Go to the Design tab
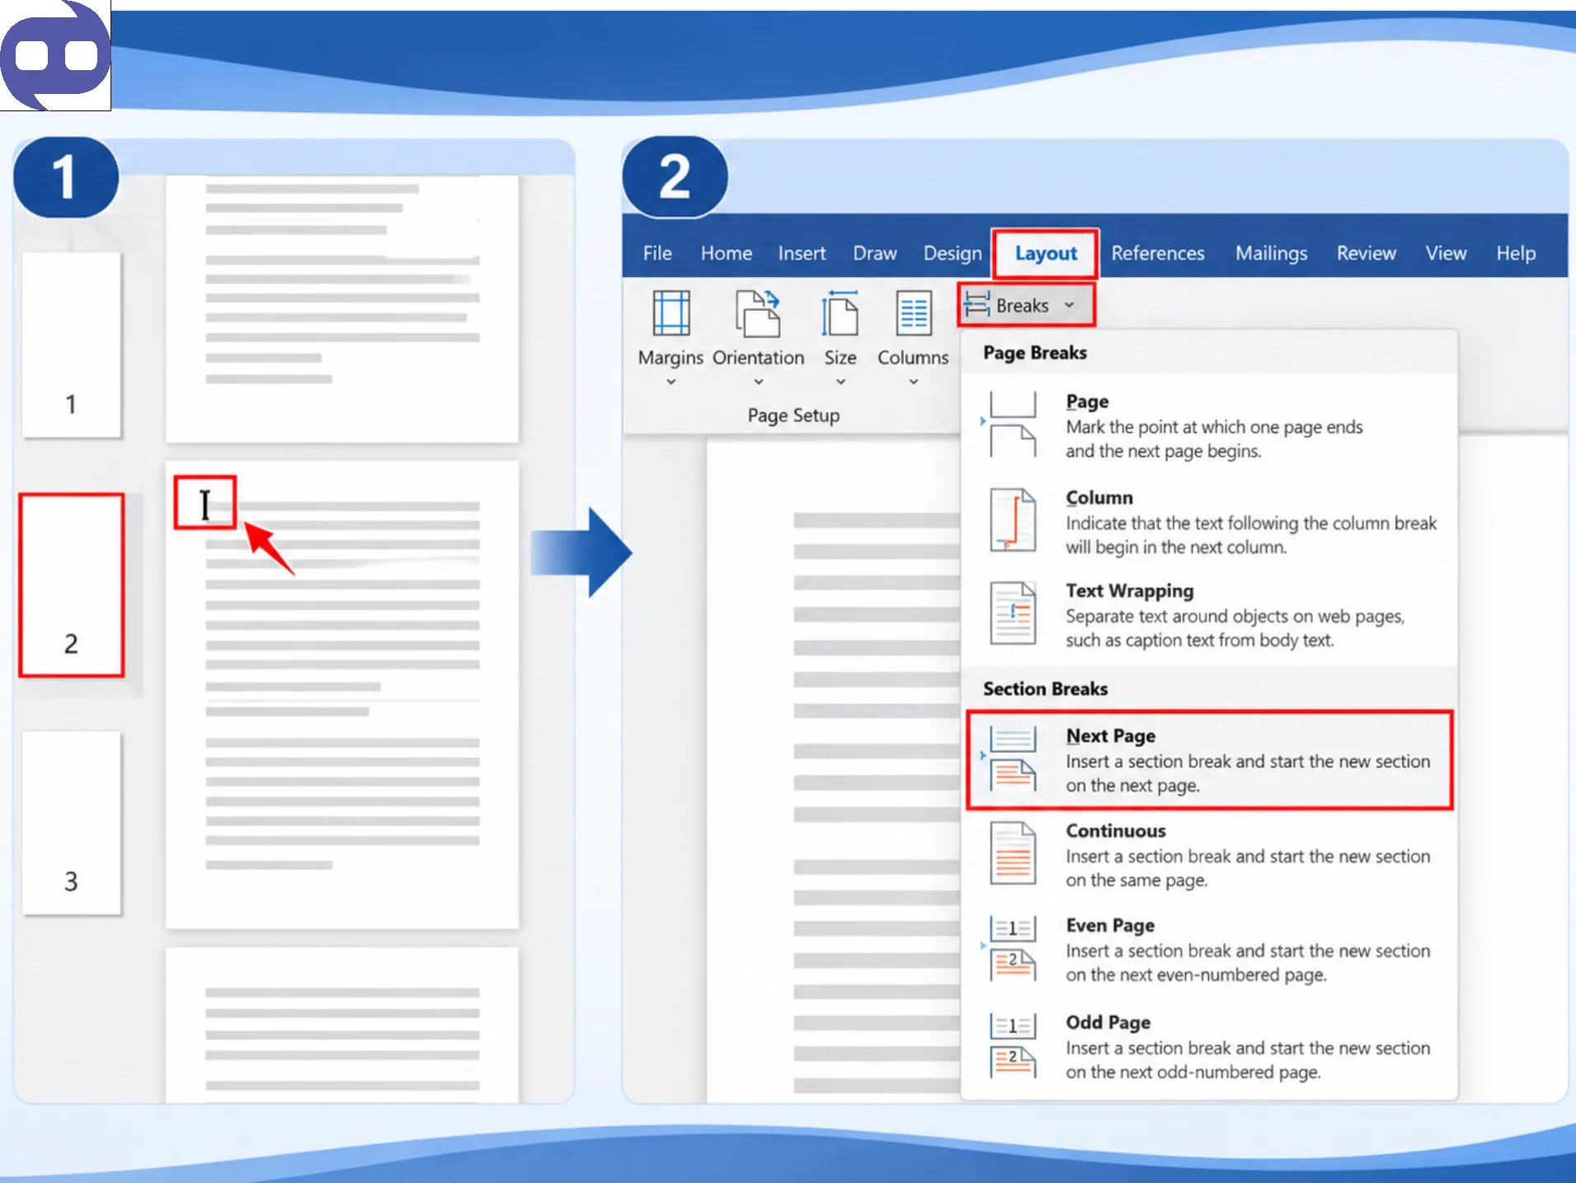Screen dimensions: 1576x1183 coord(953,253)
